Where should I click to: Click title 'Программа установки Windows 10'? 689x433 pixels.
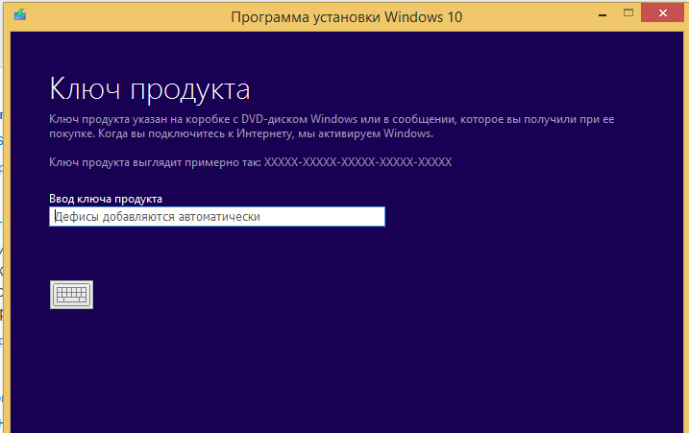[x=347, y=17]
